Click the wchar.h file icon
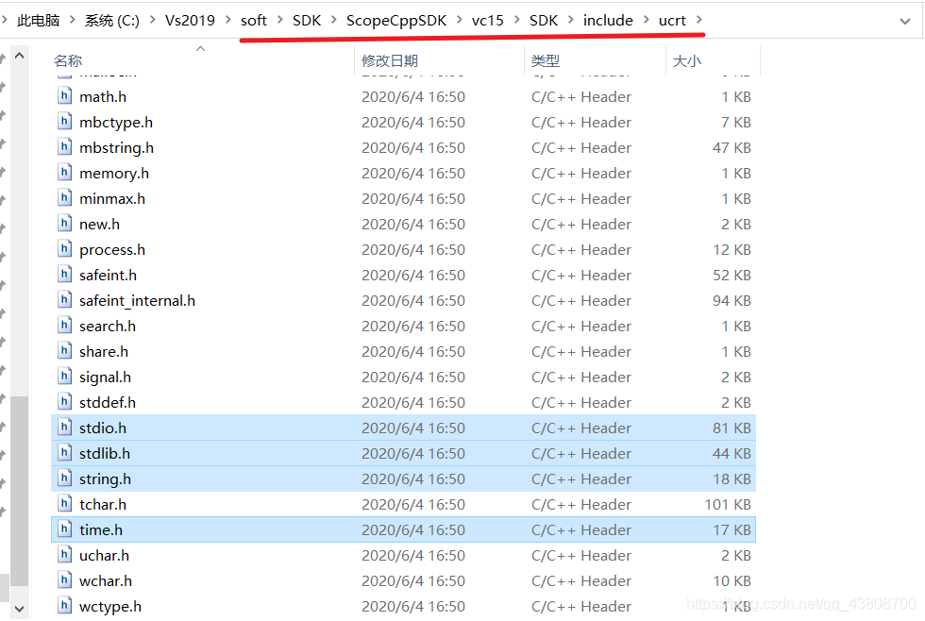This screenshot has width=925, height=621. (x=65, y=580)
